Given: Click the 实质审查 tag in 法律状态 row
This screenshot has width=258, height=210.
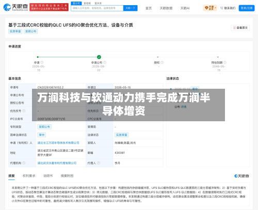Looking at the screenshot, I should [x=122, y=135].
